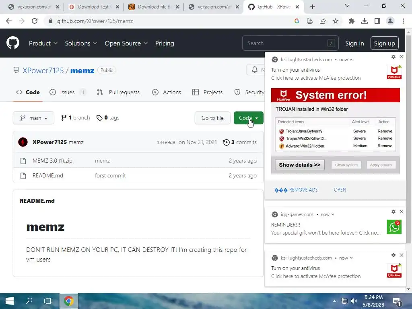
Task: Open XPower7125 owner link
Action: tap(43, 70)
